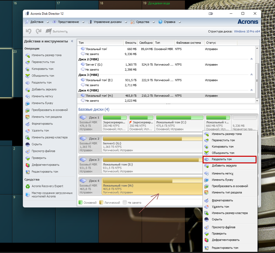Click the compact view icon in title bar
The height and width of the screenshot is (253, 275).
coord(211,13)
